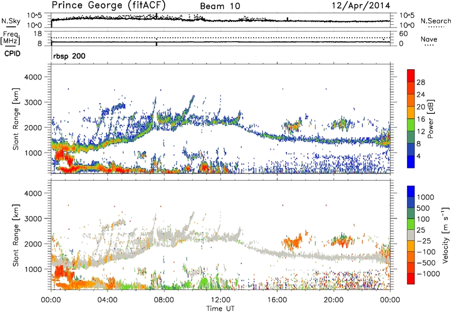This screenshot has height=312, width=451.
Task: Click the '20:00' time tick label
Action: click(x=333, y=300)
